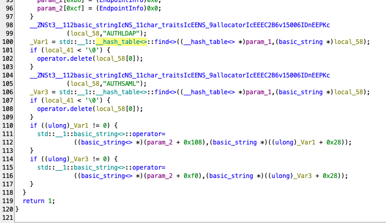
Task: Click line number 121 in the gutter
Action: (x=7, y=217)
